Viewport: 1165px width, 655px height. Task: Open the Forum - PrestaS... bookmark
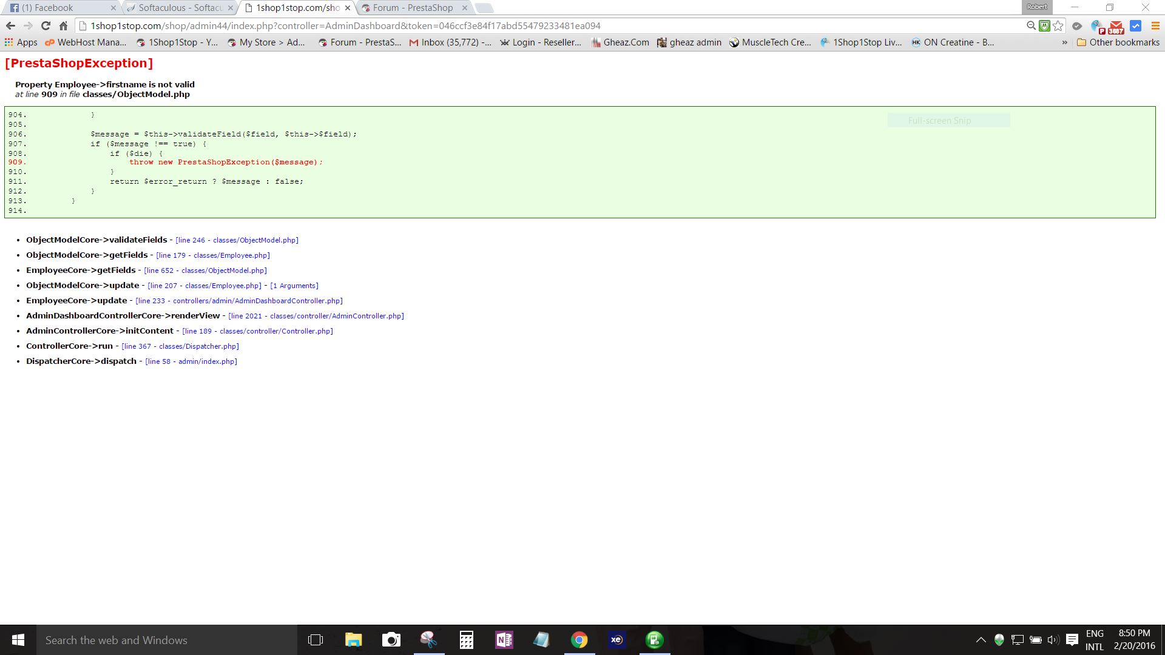(360, 42)
